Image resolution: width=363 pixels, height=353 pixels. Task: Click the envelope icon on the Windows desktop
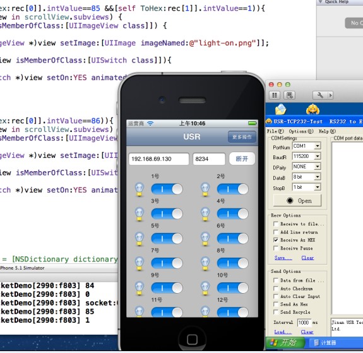pyautogui.click(x=280, y=109)
